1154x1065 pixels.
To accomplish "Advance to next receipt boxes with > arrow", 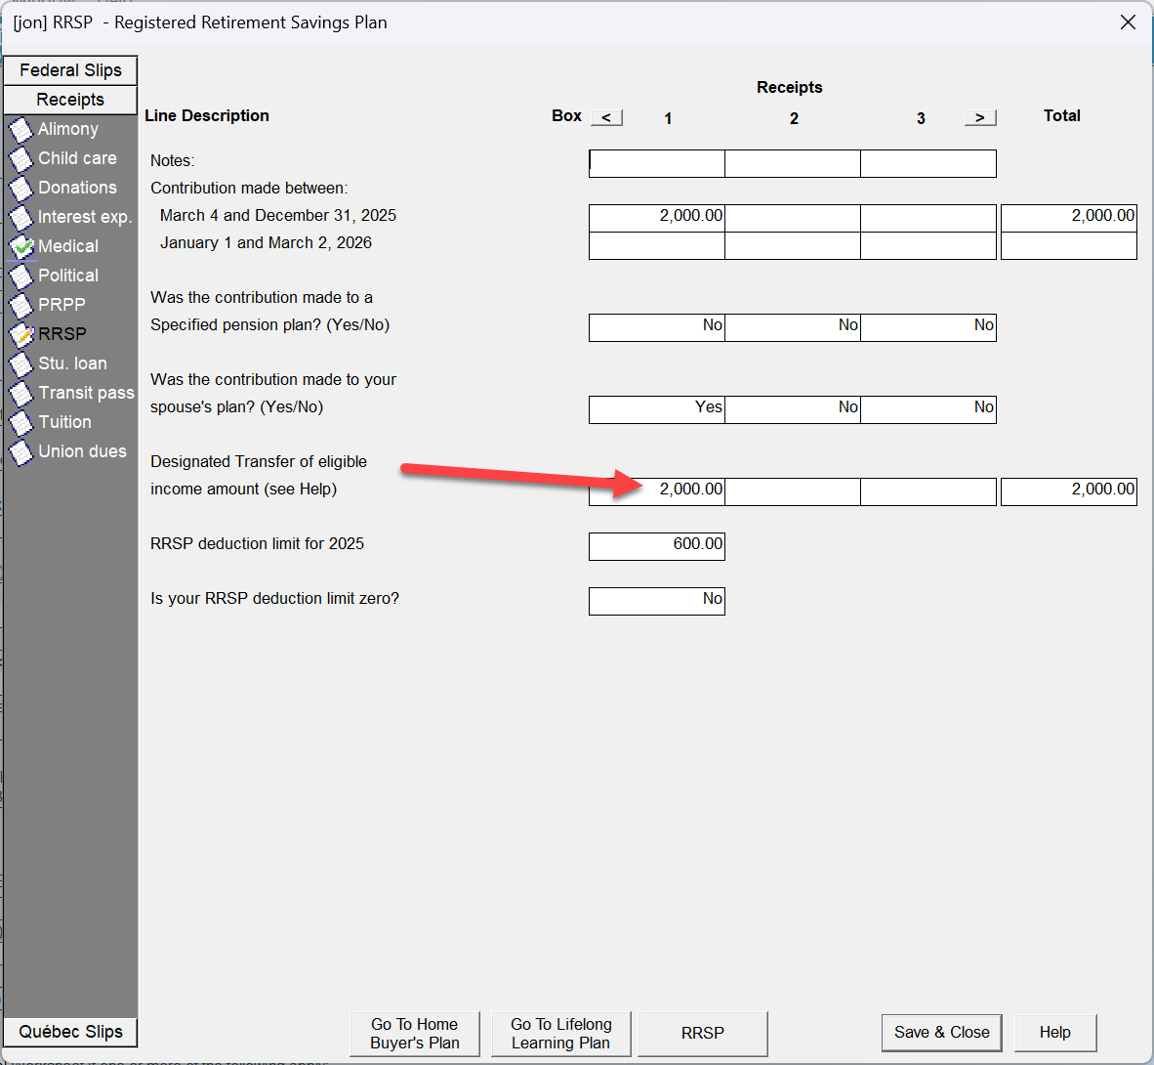I will tap(980, 117).
